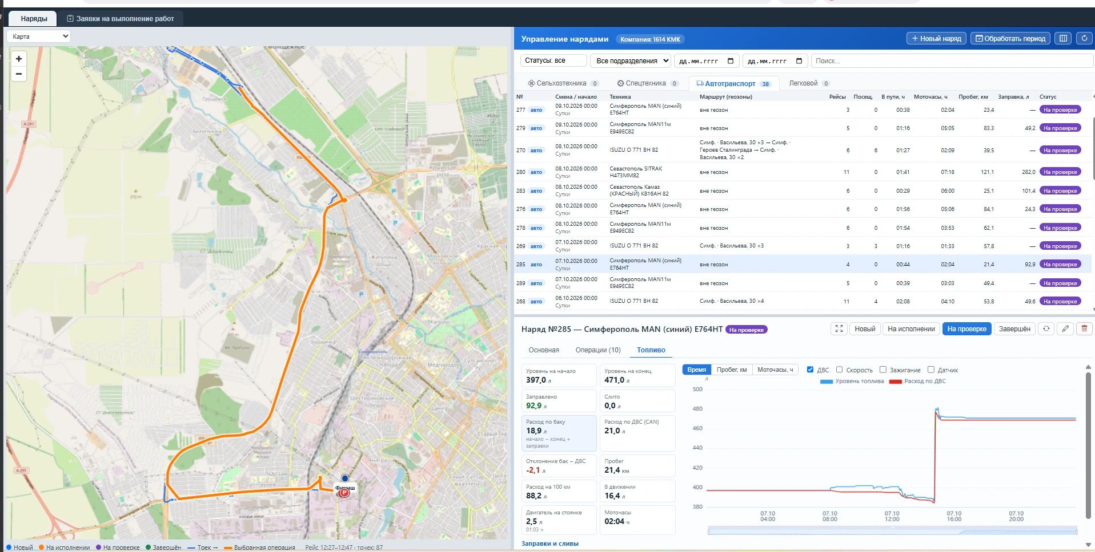Viewport: 1095px width, 552px height.
Task: Click the авто badge in row 277
Action: pyautogui.click(x=536, y=110)
